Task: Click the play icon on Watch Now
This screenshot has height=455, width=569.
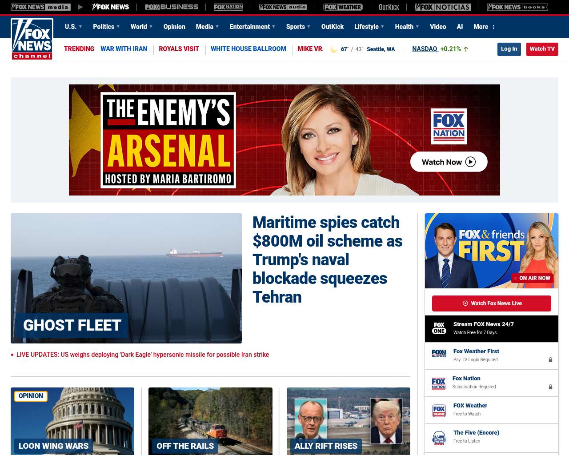Action: 470,162
